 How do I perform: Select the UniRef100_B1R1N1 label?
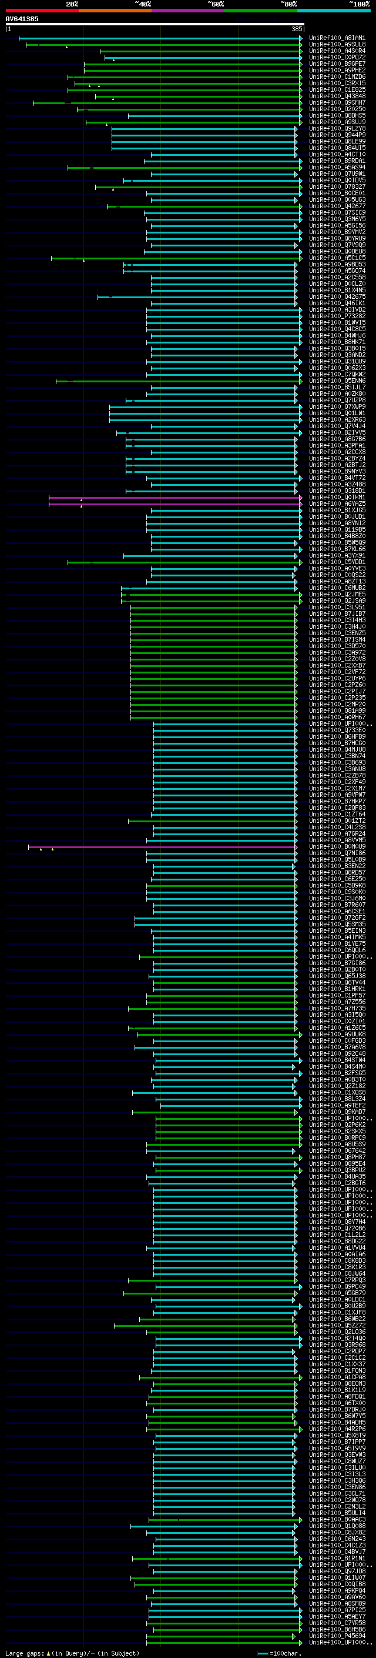(x=337, y=1557)
